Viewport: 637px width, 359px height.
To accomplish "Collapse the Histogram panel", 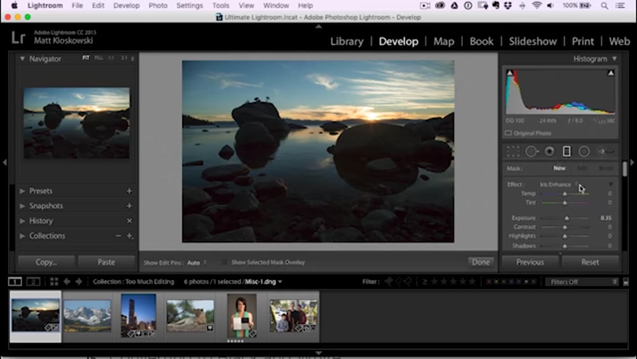I will tap(615, 59).
